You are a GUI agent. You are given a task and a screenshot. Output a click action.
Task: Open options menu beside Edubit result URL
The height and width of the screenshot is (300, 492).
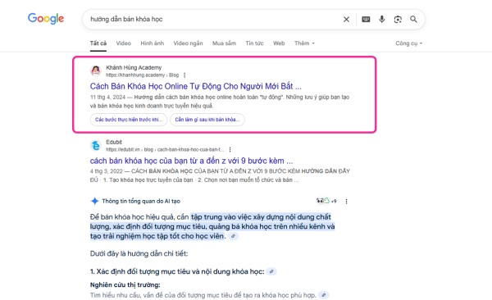[x=230, y=150]
